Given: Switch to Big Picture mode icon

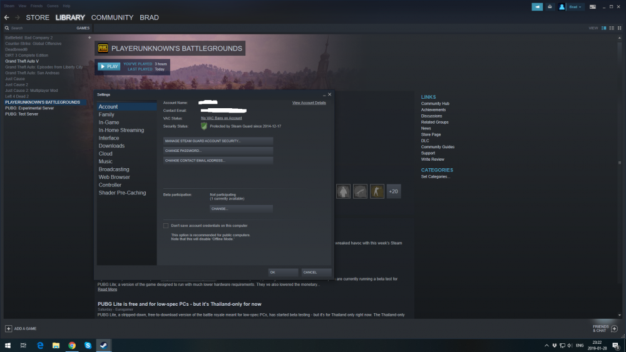Looking at the screenshot, I should [593, 7].
